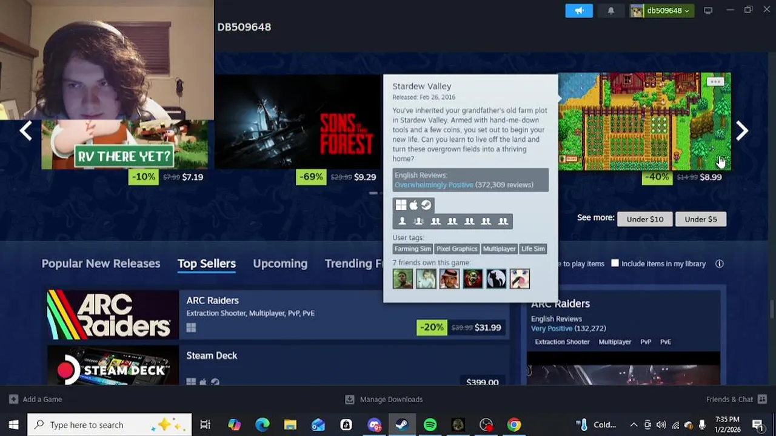Click Stardew Valley $8.99 sale price
Viewport: 776px width, 436px height.
coord(711,177)
